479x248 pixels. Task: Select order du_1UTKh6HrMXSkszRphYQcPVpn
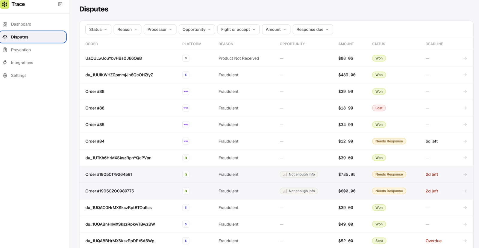(x=118, y=158)
